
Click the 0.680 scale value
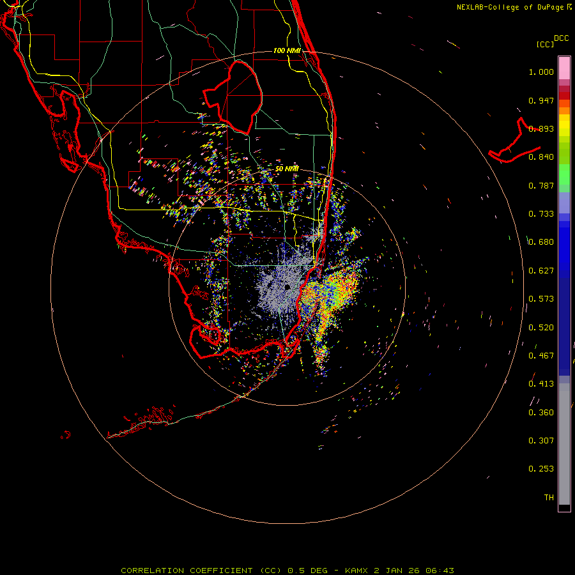(x=541, y=242)
